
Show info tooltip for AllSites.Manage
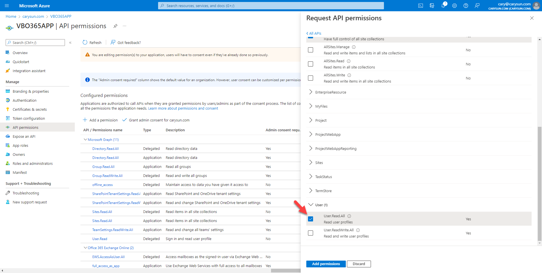(x=354, y=47)
